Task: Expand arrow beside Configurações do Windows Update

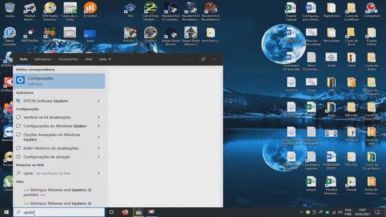Action: click(98, 126)
